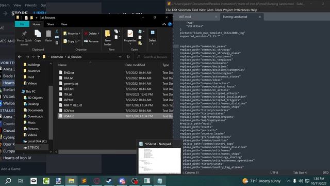Screen dimensions: 330x186
Task: Expand the Properties dropdown arrow
Action: tap(130, 44)
